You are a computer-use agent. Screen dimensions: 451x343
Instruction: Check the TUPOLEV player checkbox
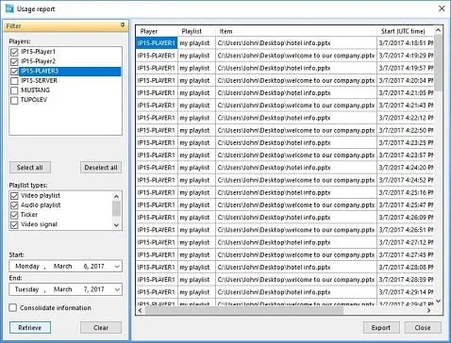click(14, 100)
